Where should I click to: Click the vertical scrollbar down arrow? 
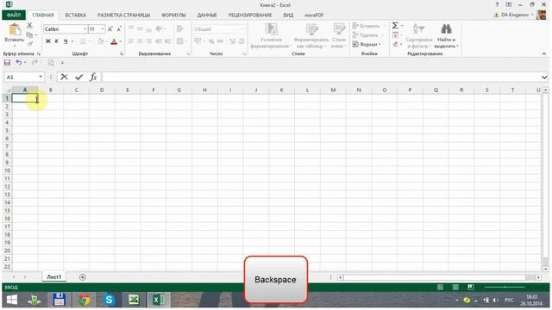546,270
